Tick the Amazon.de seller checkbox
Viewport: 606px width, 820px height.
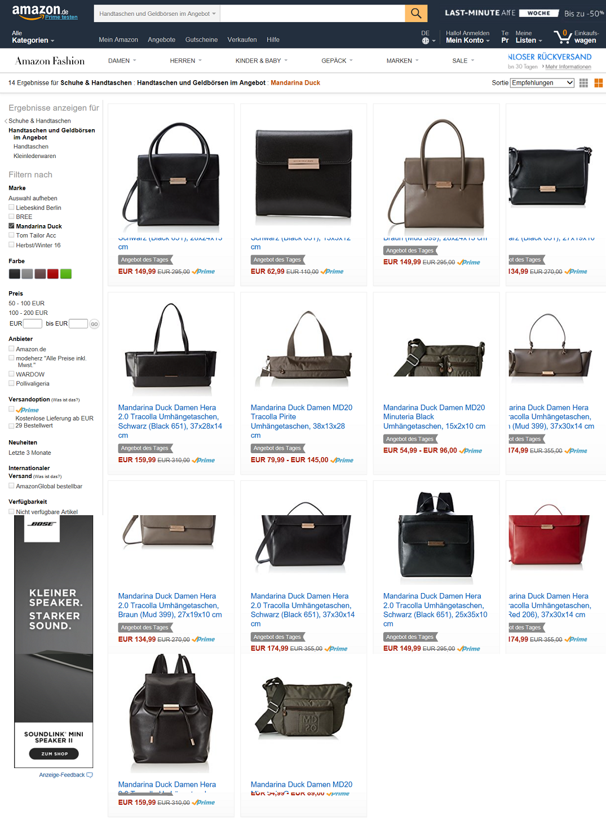11,349
